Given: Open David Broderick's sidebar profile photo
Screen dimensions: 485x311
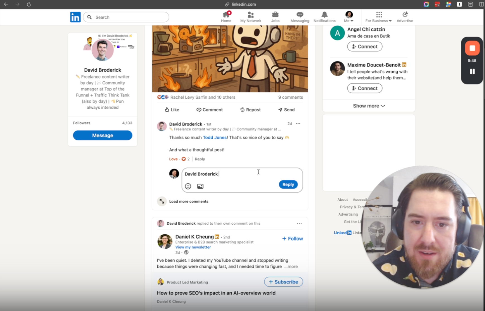Looking at the screenshot, I should pos(103,50).
